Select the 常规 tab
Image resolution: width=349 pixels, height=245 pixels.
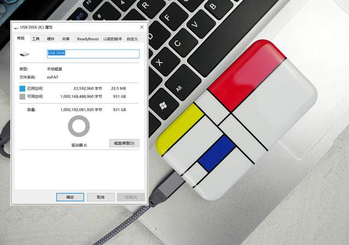pyautogui.click(x=21, y=38)
